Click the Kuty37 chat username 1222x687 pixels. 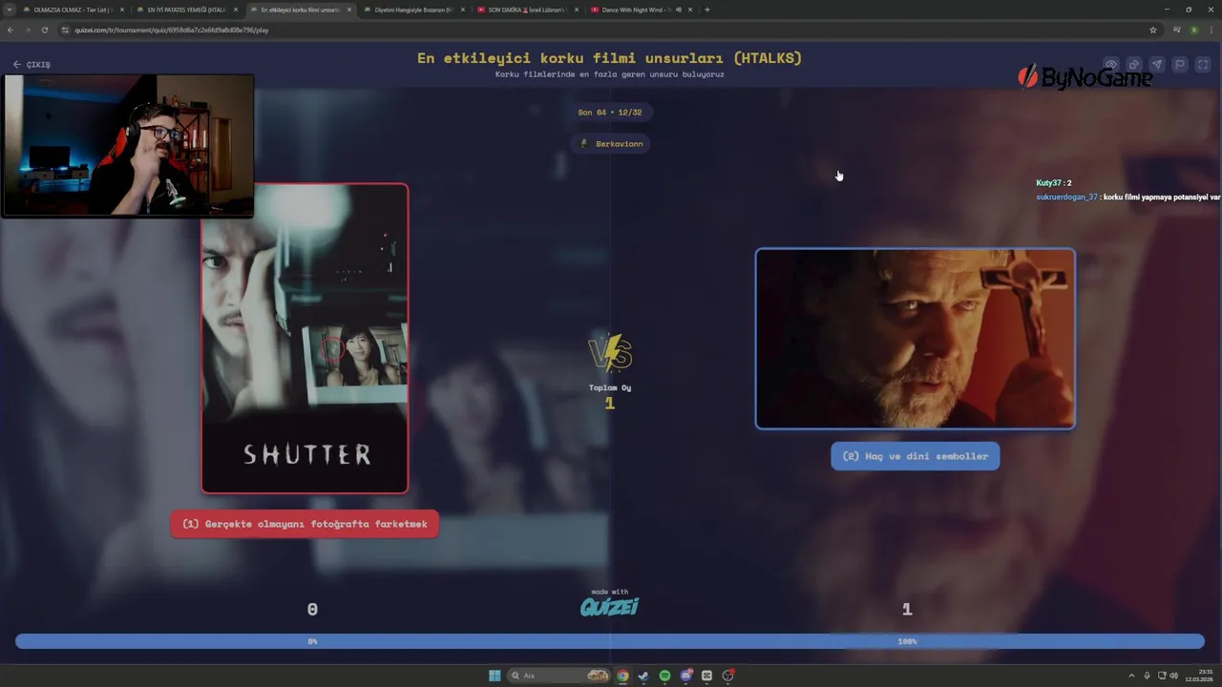pyautogui.click(x=1048, y=183)
